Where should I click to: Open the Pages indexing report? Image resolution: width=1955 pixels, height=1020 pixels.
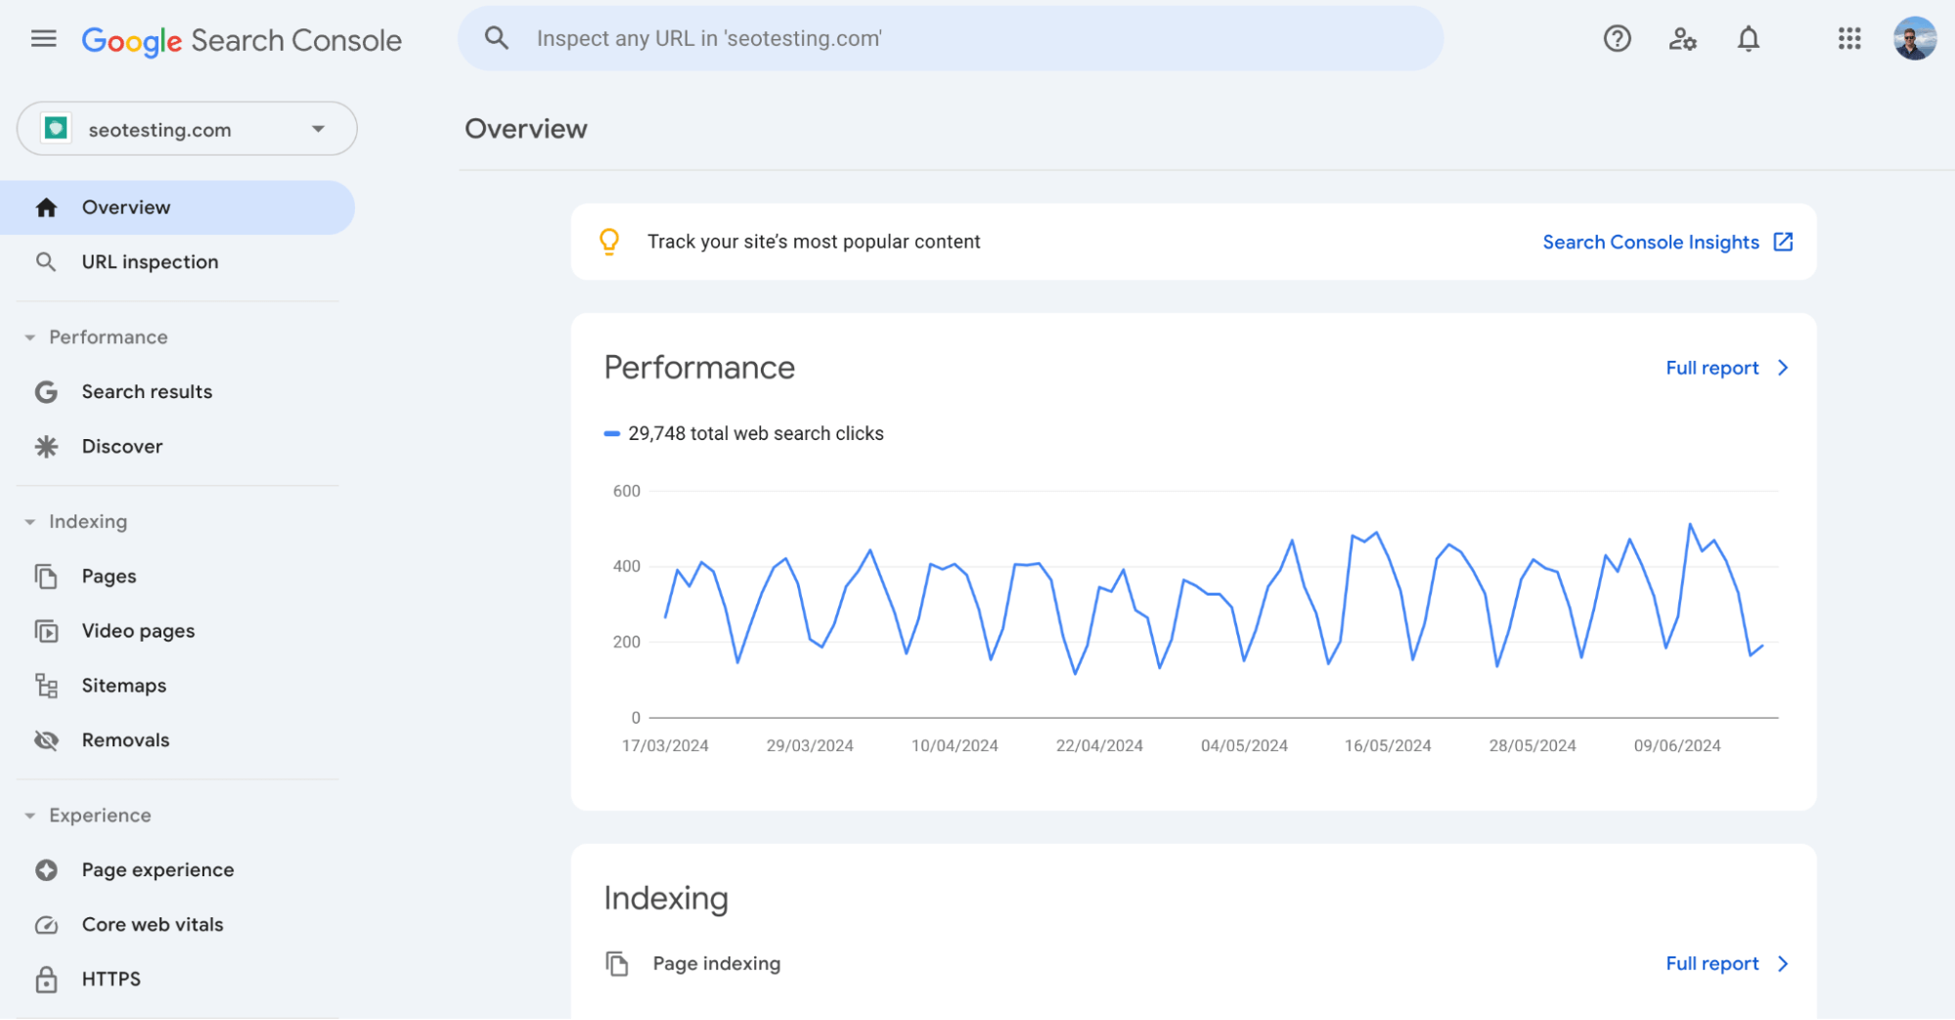pyautogui.click(x=177, y=577)
